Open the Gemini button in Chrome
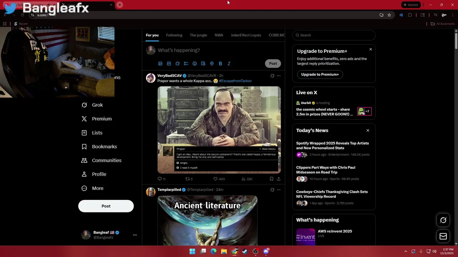Image resolution: width=458 pixels, height=257 pixels. pyautogui.click(x=410, y=5)
